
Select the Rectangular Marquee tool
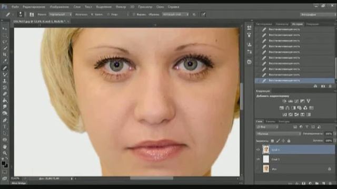click(5, 35)
